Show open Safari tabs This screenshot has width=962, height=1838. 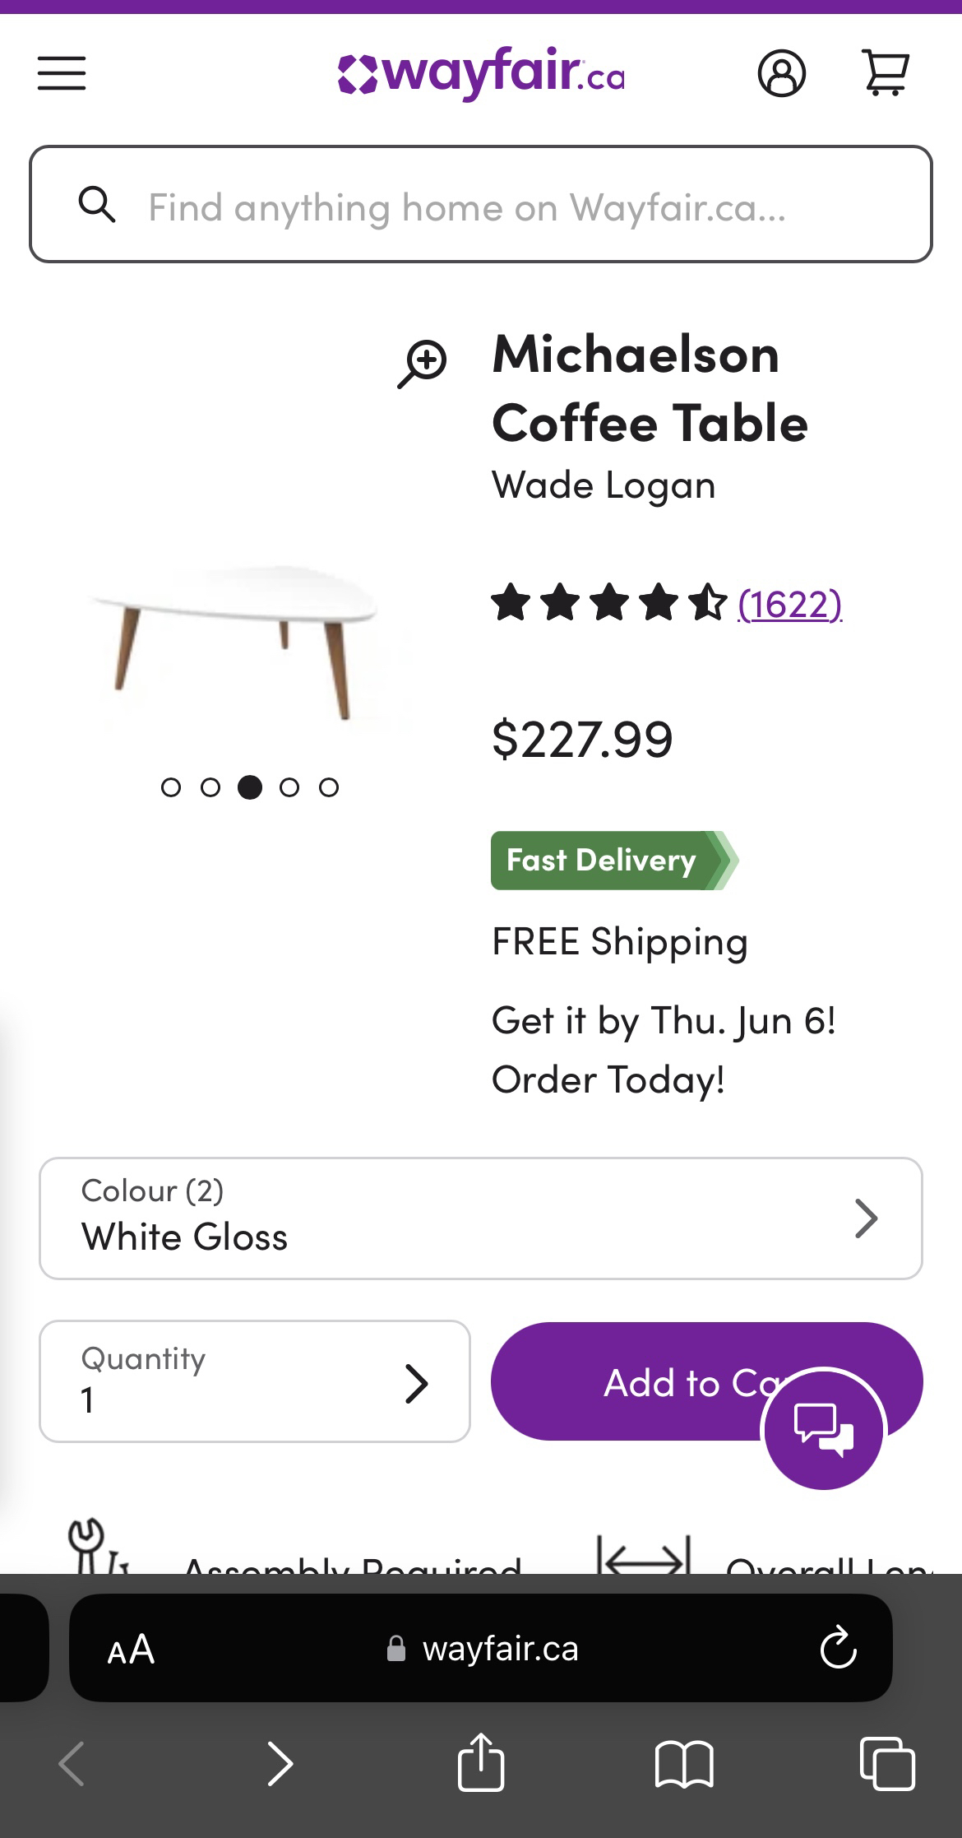(886, 1764)
